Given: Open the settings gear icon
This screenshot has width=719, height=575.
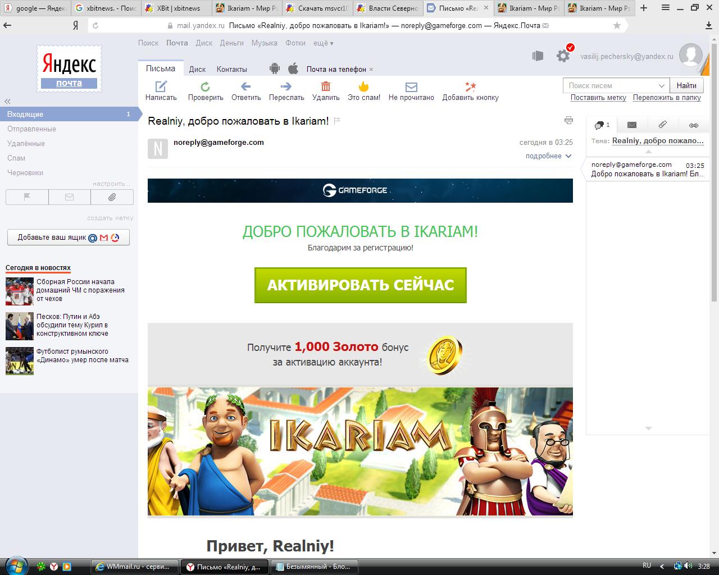Looking at the screenshot, I should tap(563, 56).
